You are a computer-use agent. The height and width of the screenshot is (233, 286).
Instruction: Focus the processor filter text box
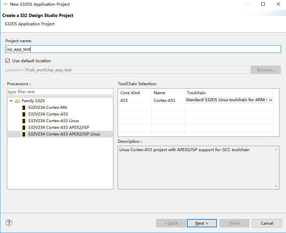60,92
